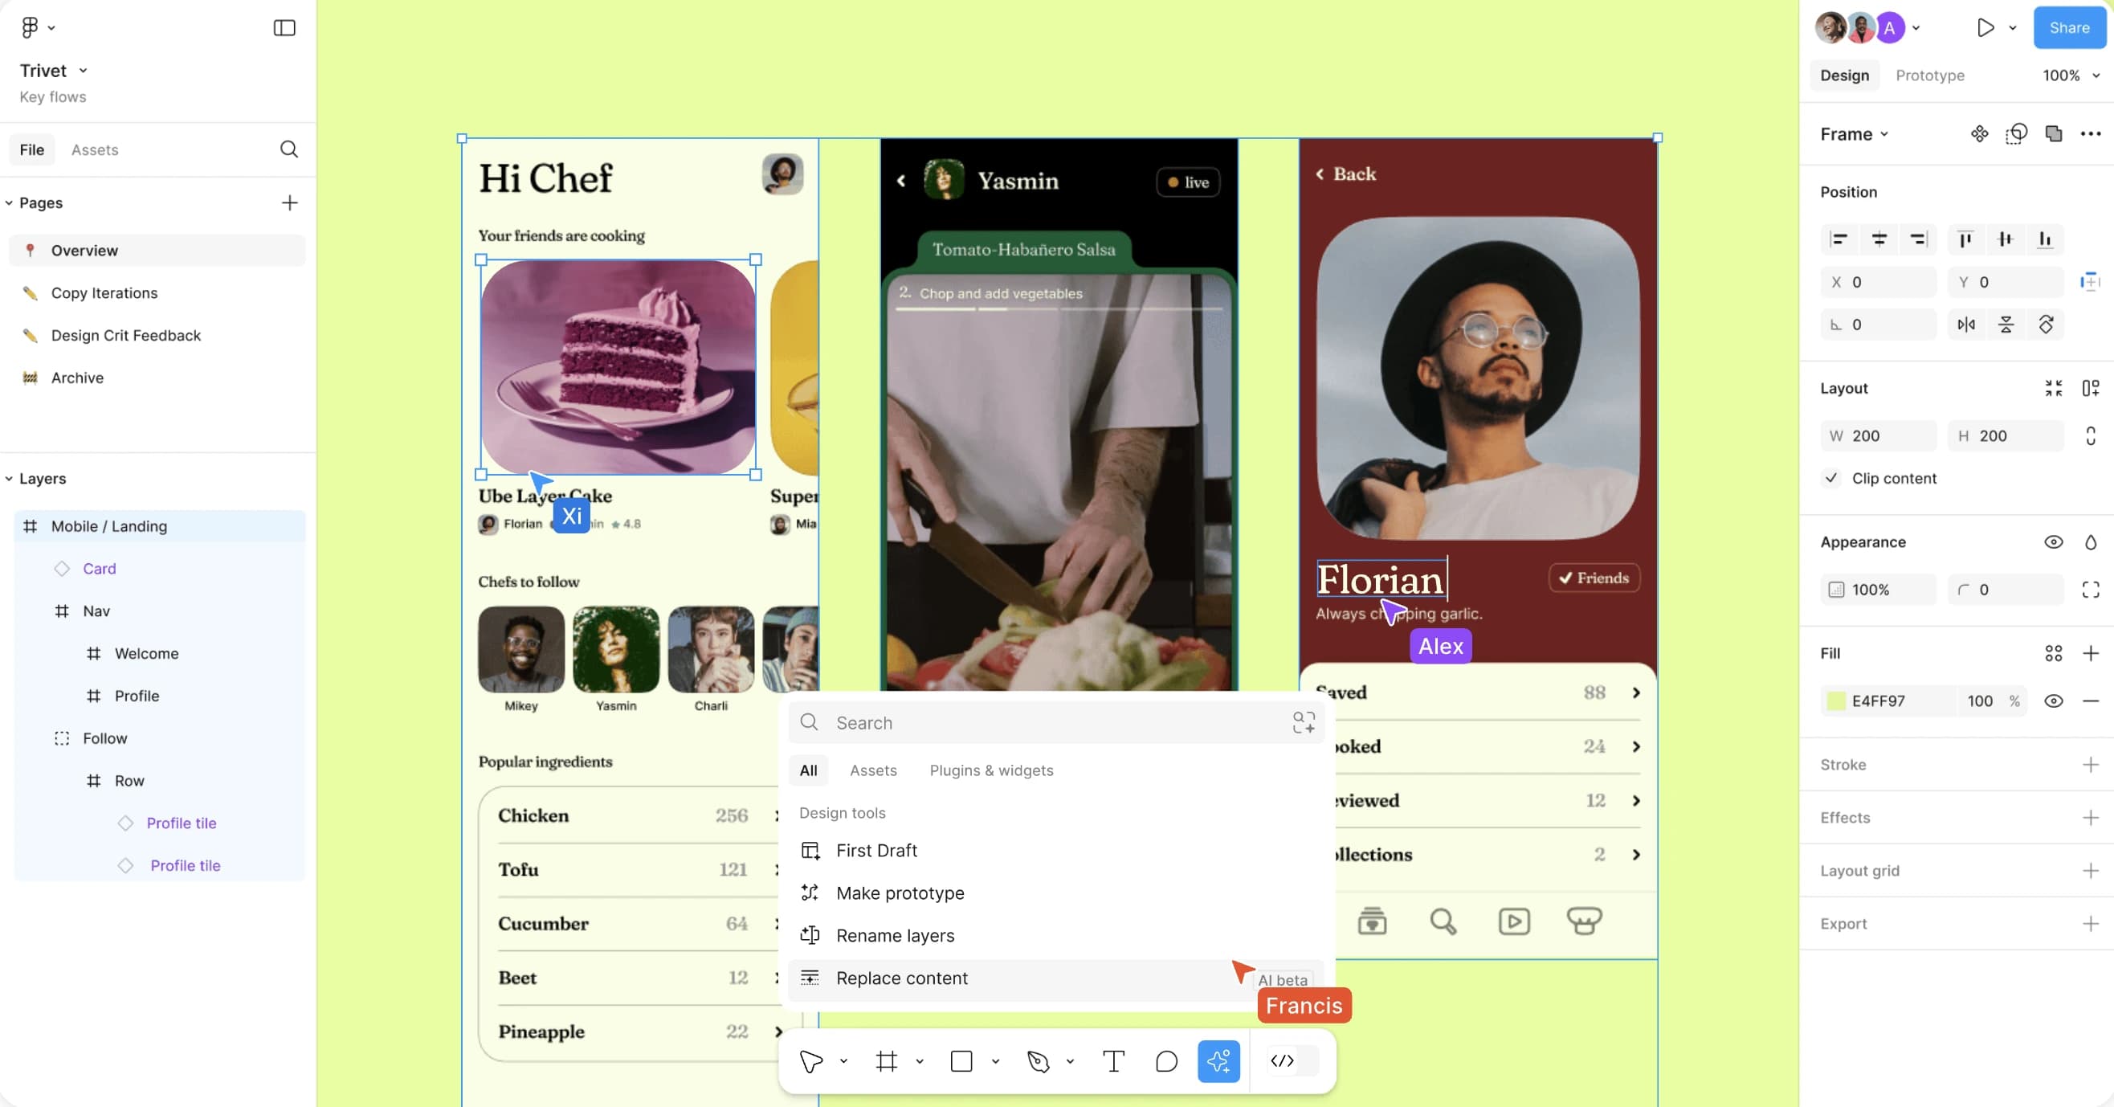Select the frame tool in bottom toolbar
Viewport: 2114px width, 1107px height.
click(887, 1061)
